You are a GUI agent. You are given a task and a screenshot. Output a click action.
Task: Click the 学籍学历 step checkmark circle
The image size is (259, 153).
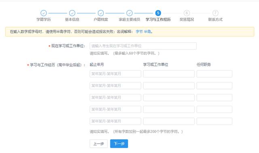[44, 13]
